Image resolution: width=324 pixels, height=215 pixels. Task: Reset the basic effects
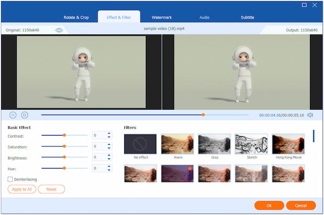click(x=51, y=189)
